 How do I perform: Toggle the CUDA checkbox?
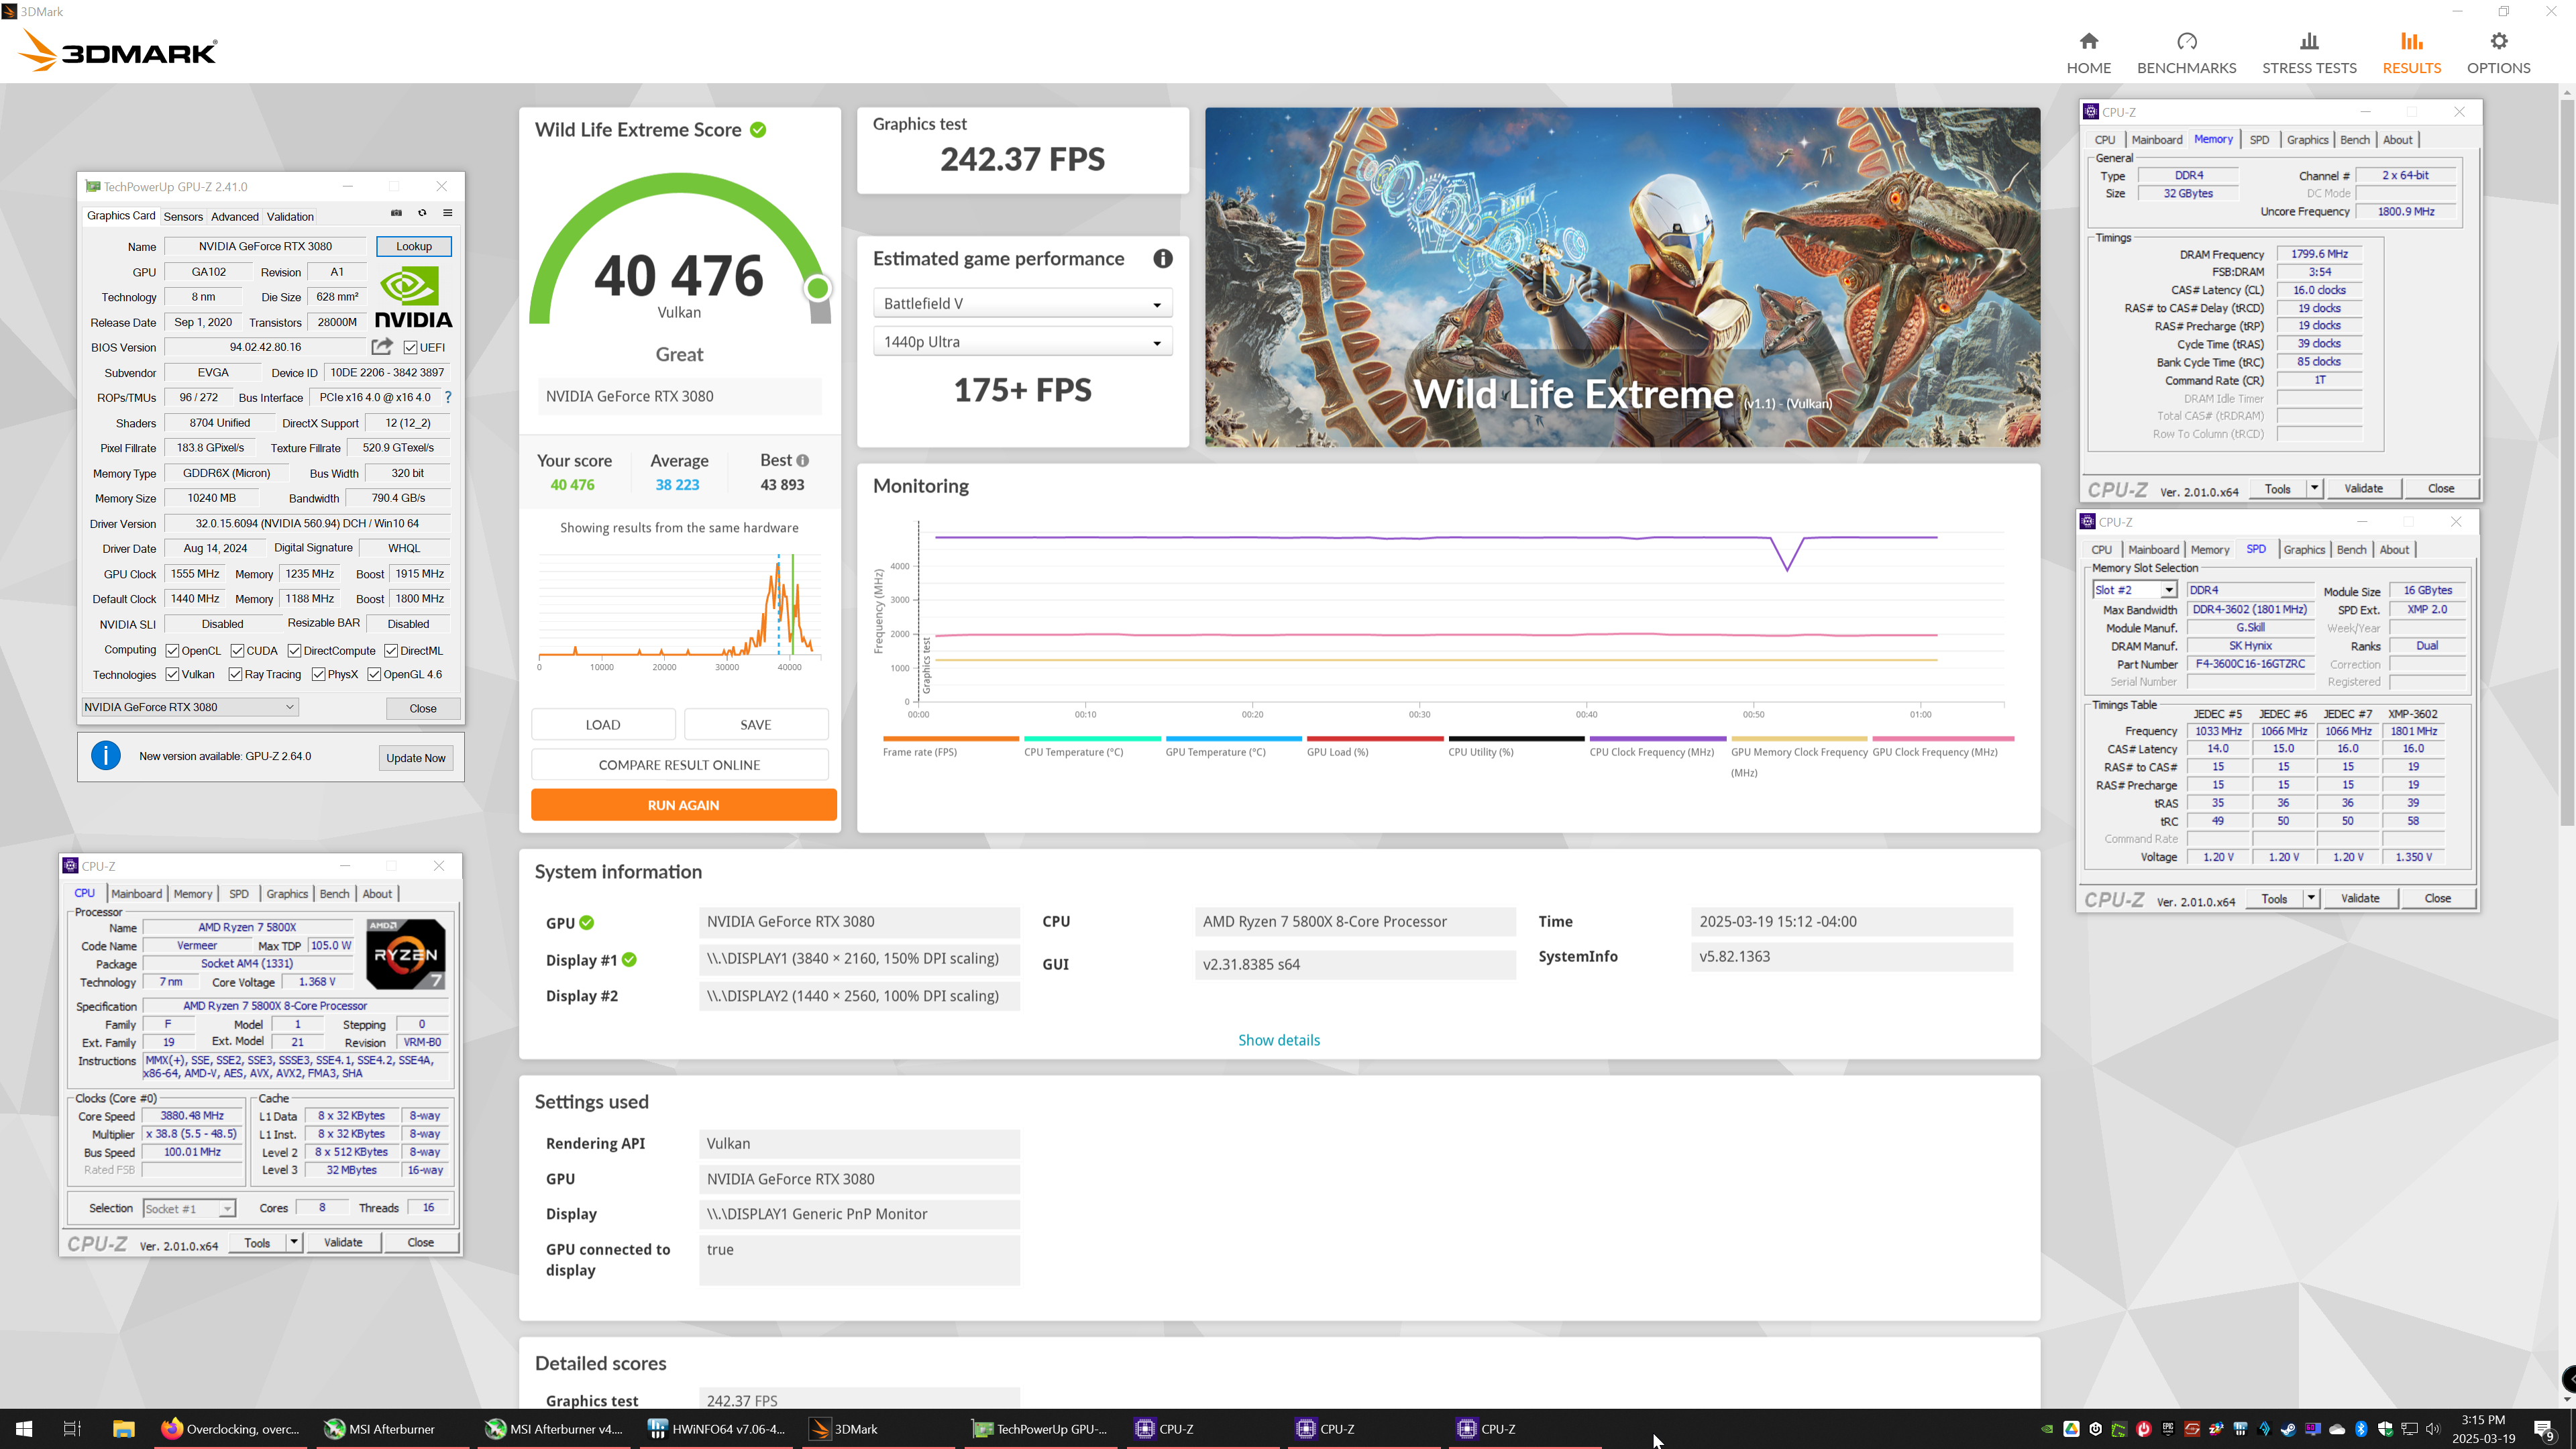pos(237,651)
